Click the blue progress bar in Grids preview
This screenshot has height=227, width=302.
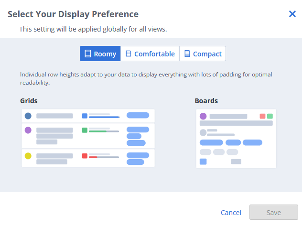[x=104, y=117]
